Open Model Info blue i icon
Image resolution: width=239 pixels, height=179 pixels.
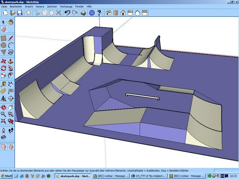pos(92,13)
